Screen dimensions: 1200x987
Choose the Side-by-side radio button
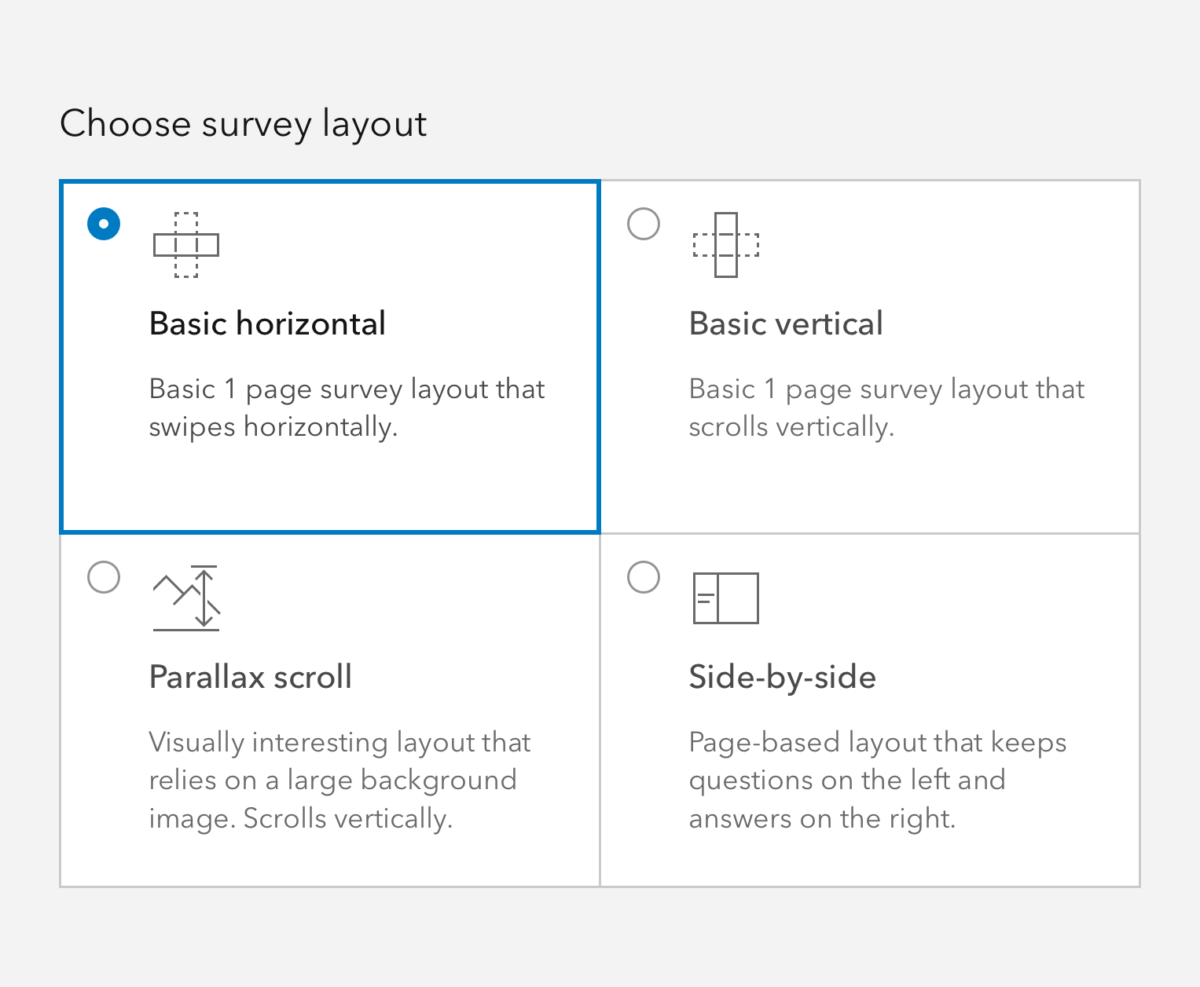(x=644, y=577)
